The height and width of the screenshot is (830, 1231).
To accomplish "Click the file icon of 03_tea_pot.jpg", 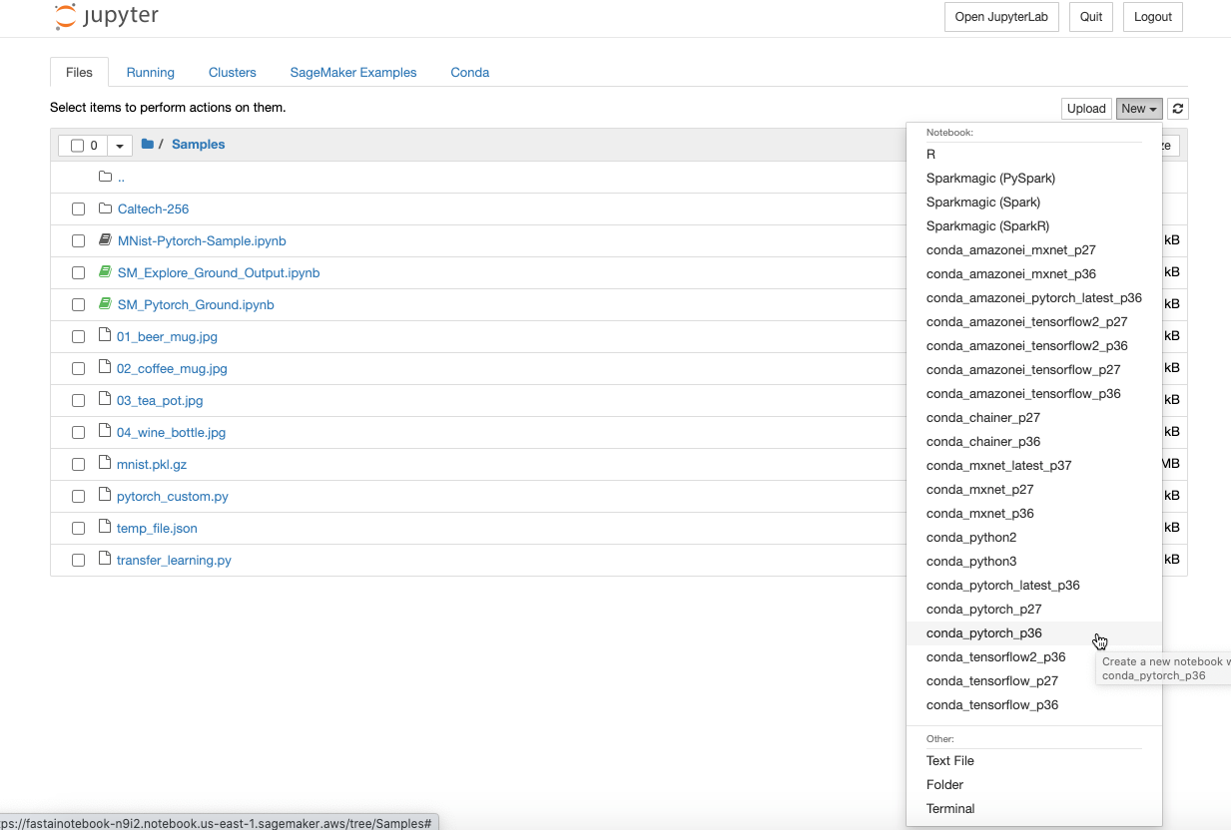I will 105,400.
